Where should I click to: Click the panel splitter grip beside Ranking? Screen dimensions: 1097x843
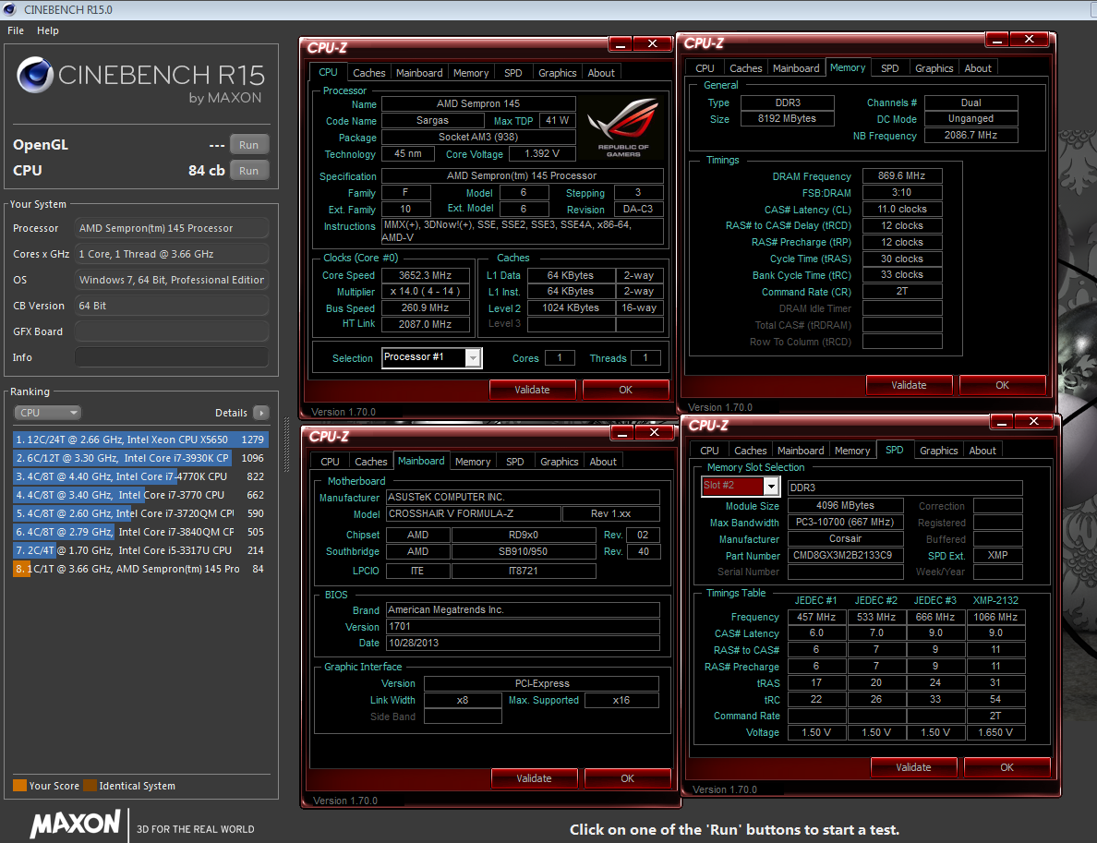click(286, 444)
